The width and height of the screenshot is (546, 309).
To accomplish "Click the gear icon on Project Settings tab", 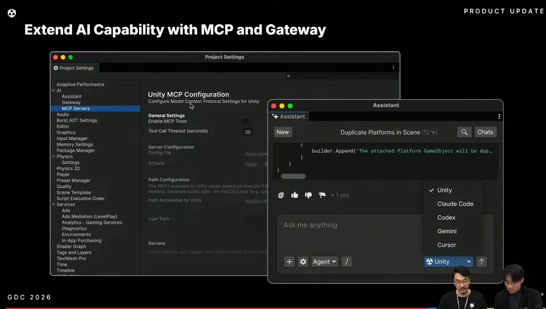I will pyautogui.click(x=56, y=68).
